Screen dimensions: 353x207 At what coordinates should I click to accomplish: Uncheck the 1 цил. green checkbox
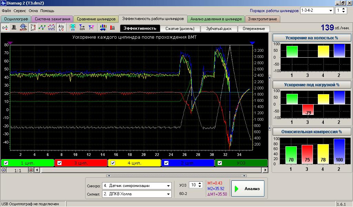point(6,163)
